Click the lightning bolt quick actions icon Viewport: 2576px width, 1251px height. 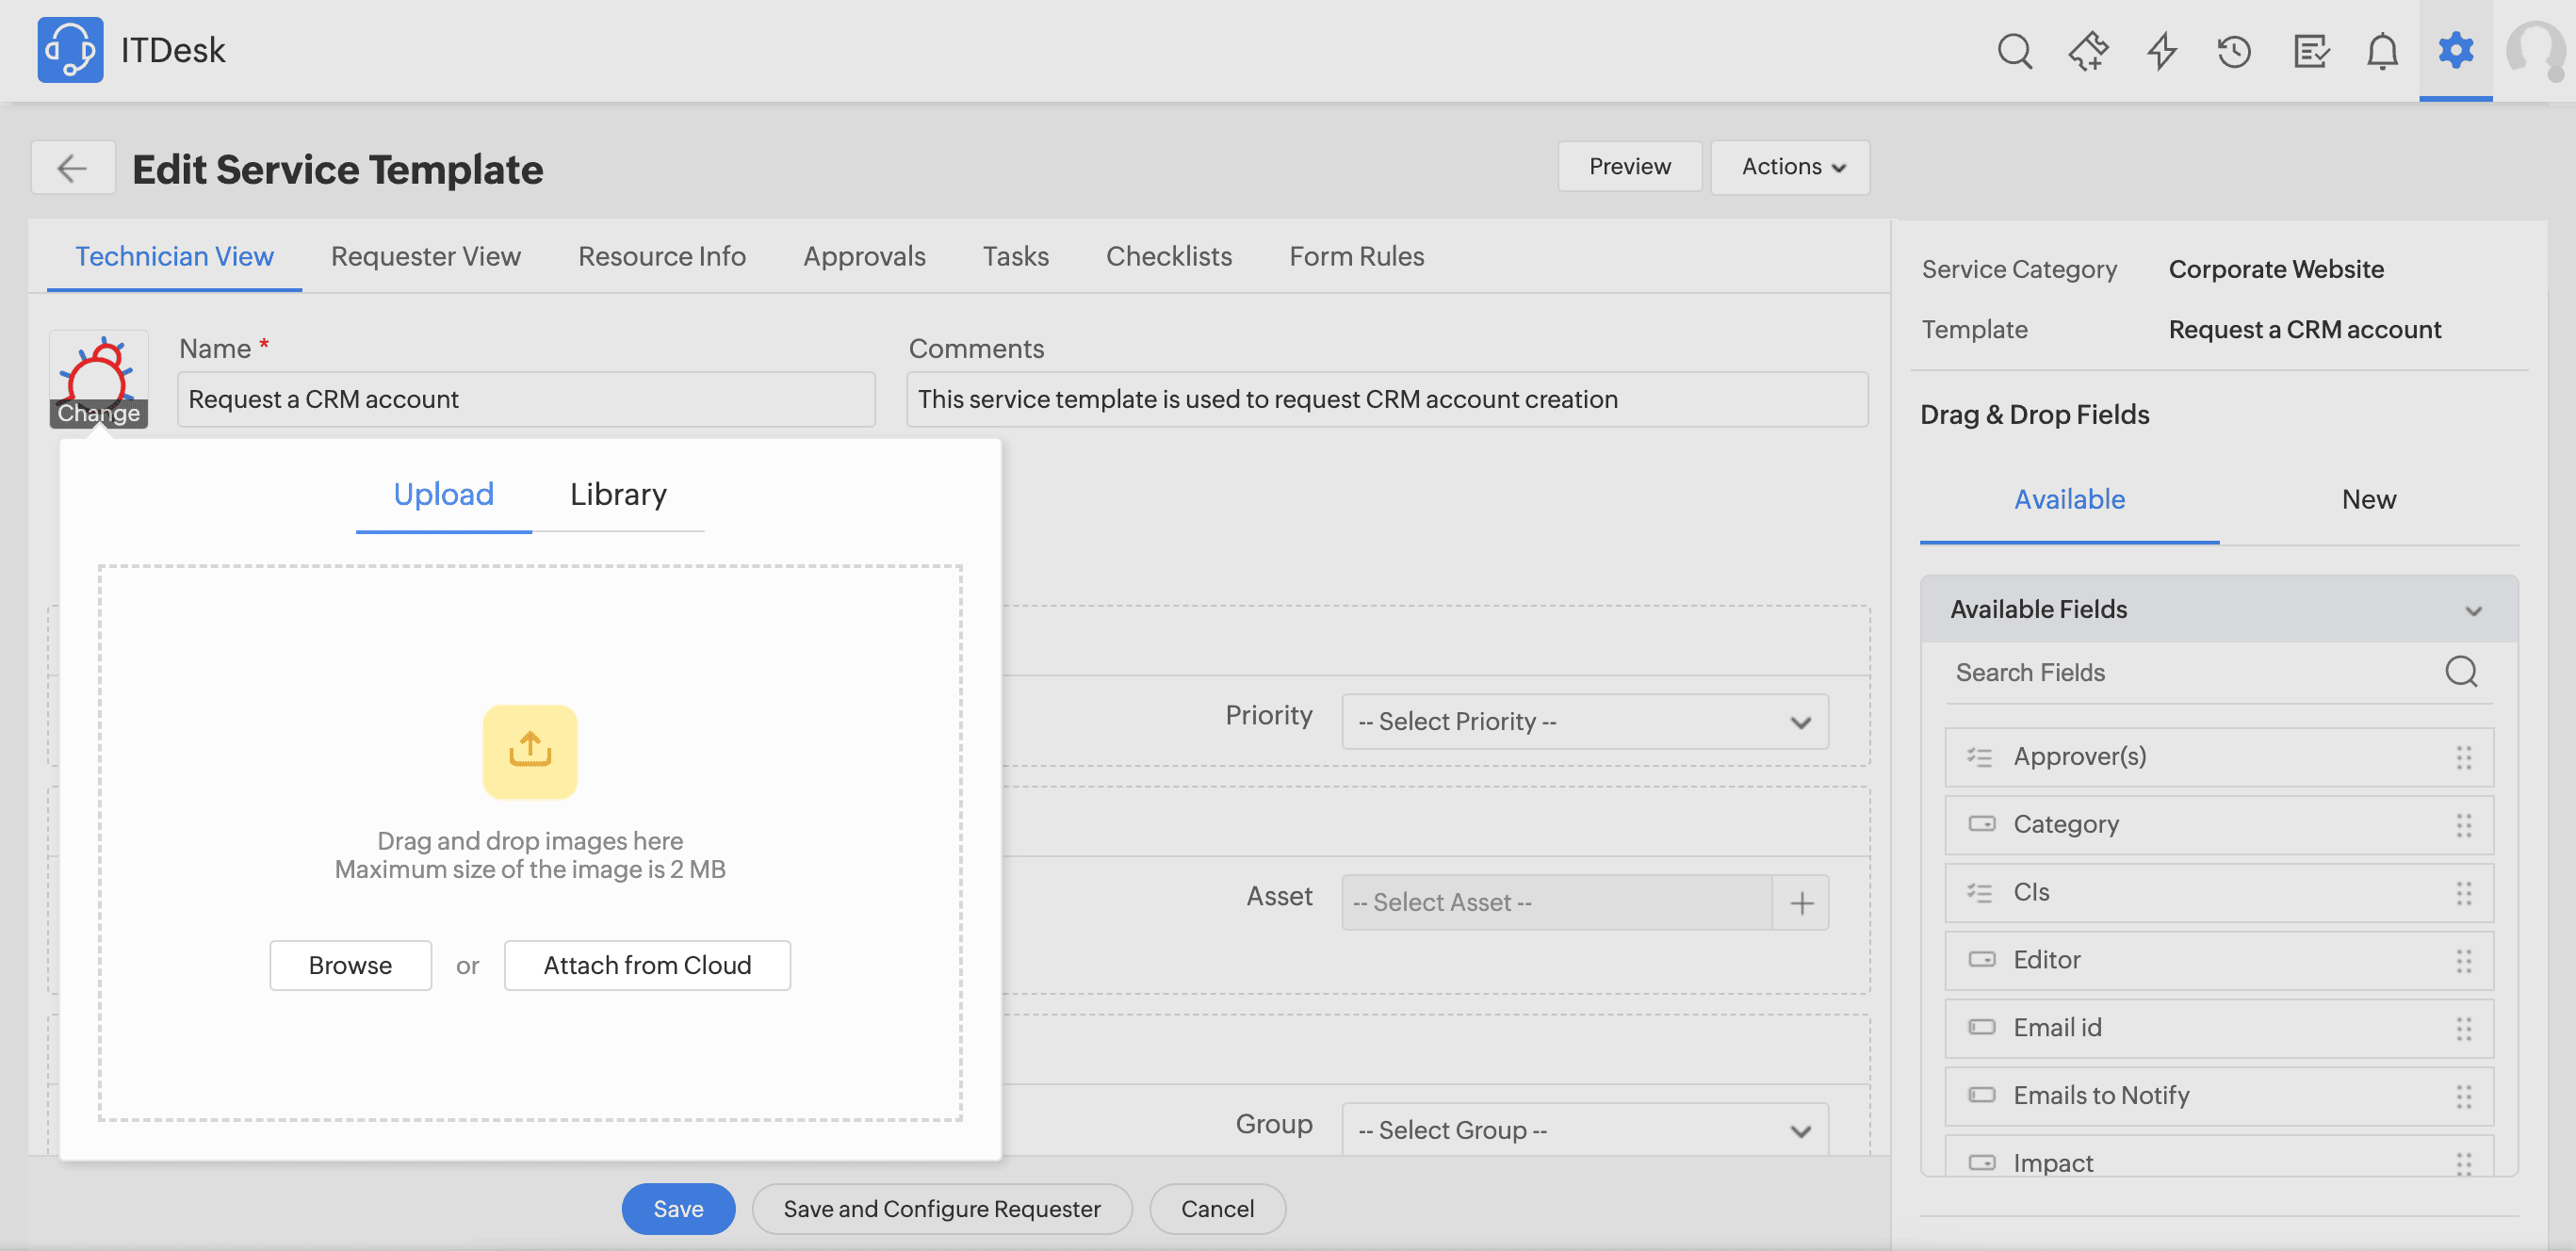[x=2162, y=50]
